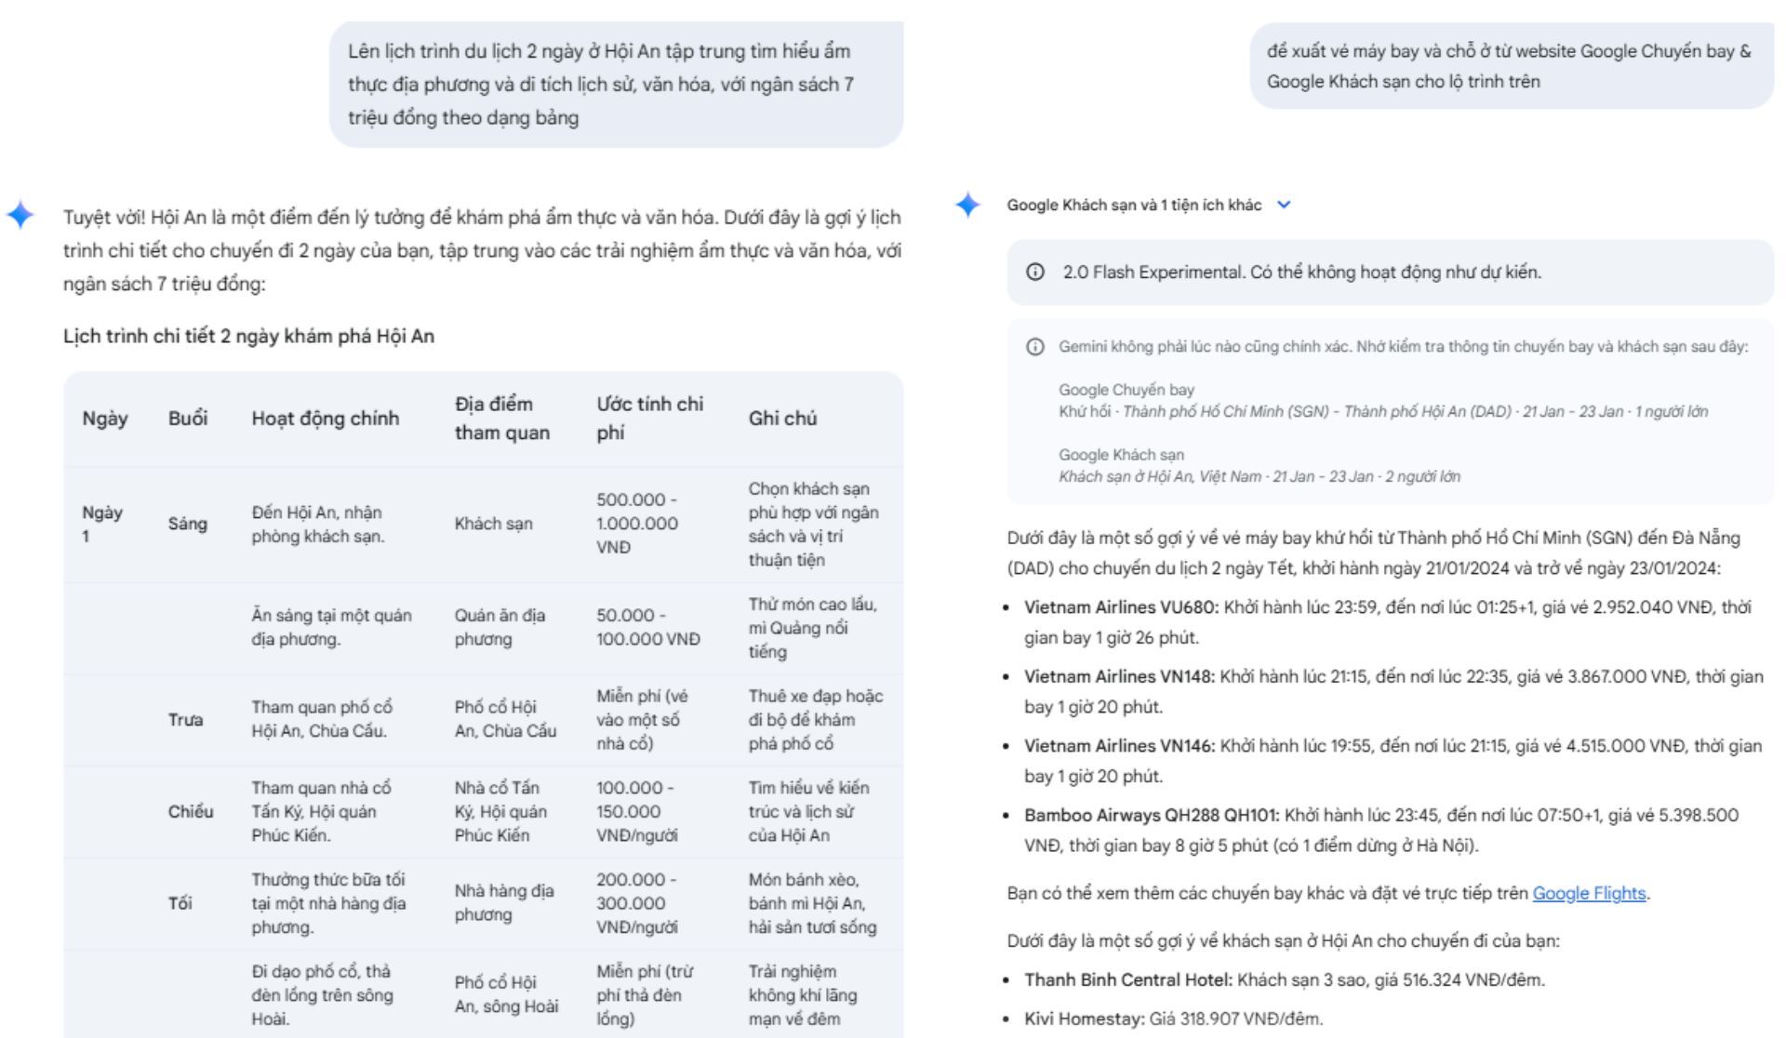Image resolution: width=1786 pixels, height=1038 pixels.
Task: Select the Google Chuyến bay source entry
Action: 1383,401
